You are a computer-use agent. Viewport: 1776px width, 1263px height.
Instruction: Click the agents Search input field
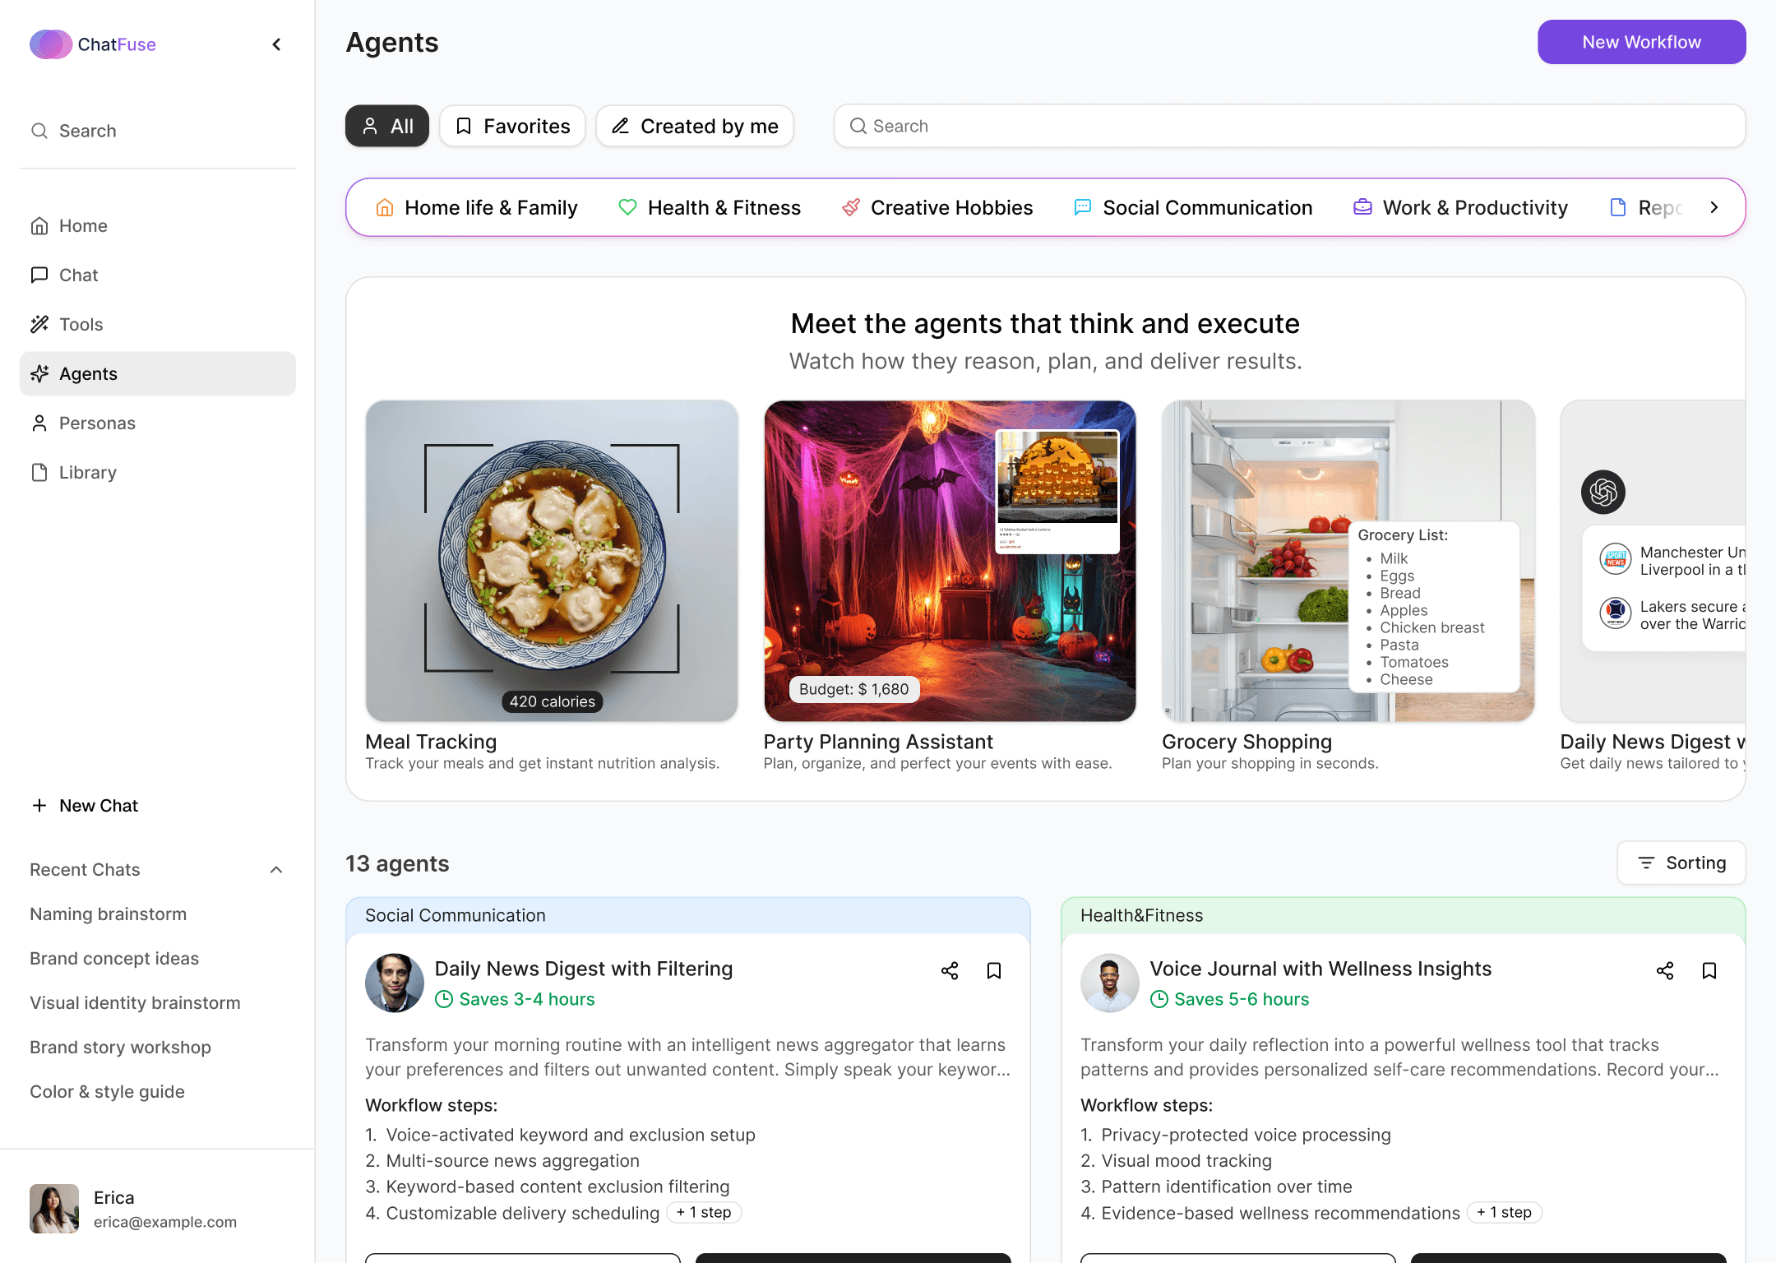[x=1289, y=126]
